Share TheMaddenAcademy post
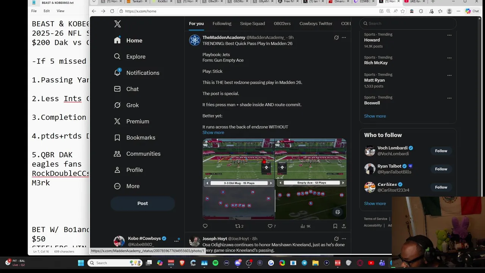This screenshot has width=485, height=273. [x=344, y=226]
